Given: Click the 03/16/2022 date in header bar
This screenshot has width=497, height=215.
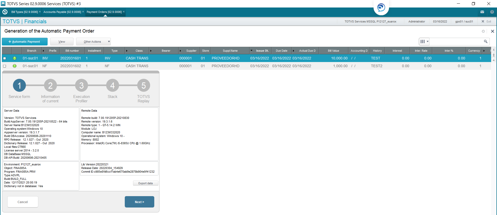Looking at the screenshot, I should (440, 21).
